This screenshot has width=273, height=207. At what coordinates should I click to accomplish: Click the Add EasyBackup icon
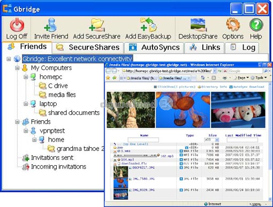pyautogui.click(x=148, y=25)
